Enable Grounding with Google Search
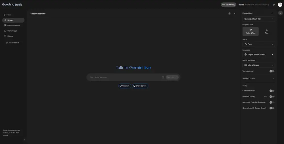Screen dimensions: 284x144 pos(272,108)
